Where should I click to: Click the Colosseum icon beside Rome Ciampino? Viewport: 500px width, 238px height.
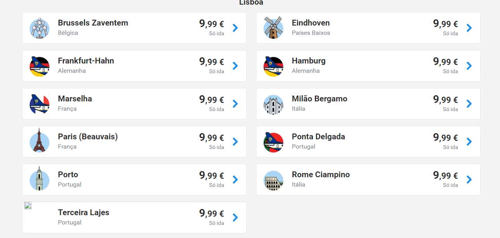pos(273,180)
